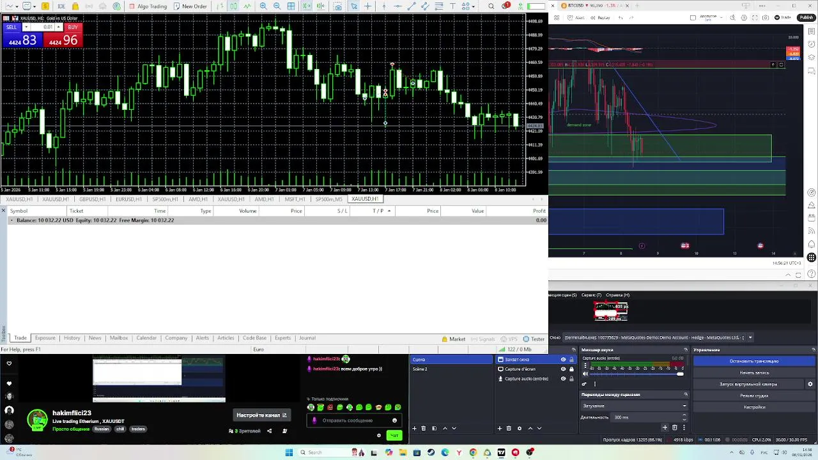Viewport: 818px width, 460px height.
Task: Click Запуск виртуальной камеры button
Action: pyautogui.click(x=748, y=384)
